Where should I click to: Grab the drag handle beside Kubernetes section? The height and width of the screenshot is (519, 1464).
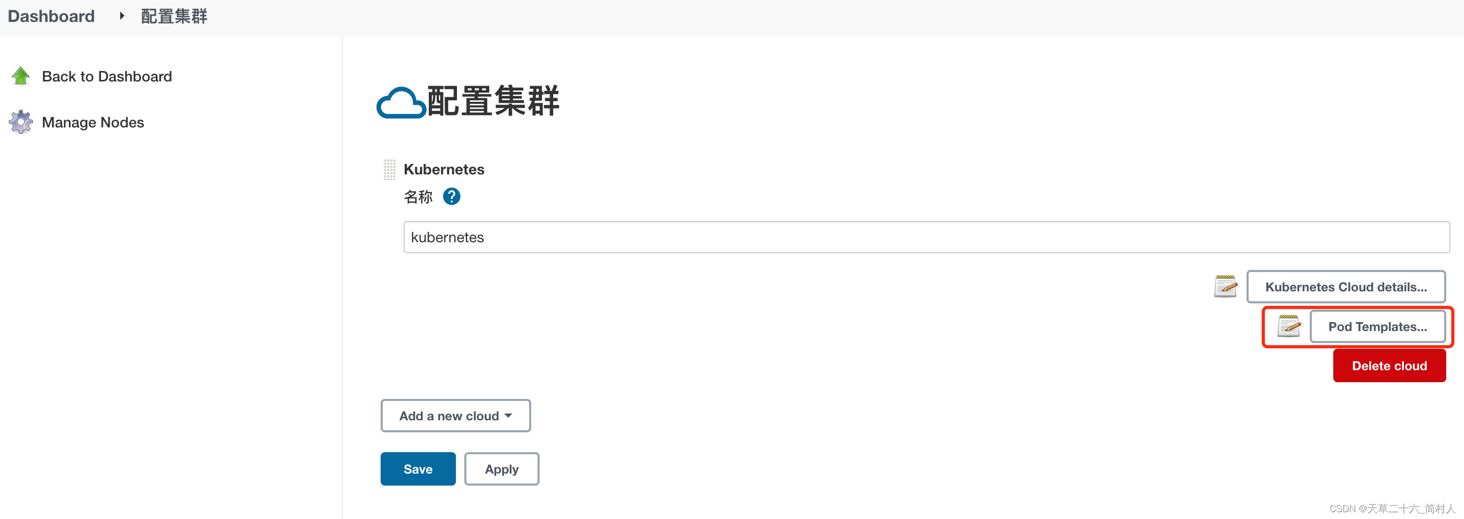click(390, 169)
